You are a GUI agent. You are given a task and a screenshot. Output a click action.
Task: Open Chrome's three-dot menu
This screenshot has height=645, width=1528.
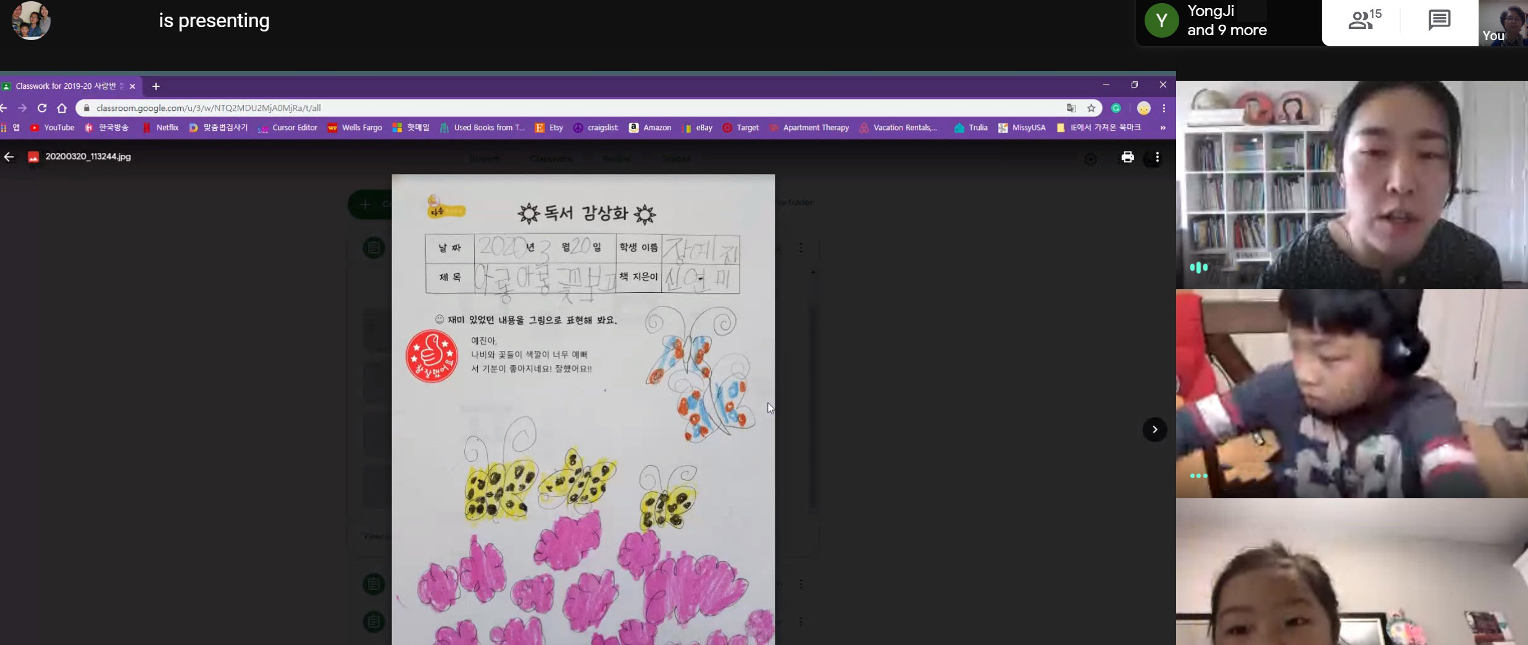[1164, 108]
